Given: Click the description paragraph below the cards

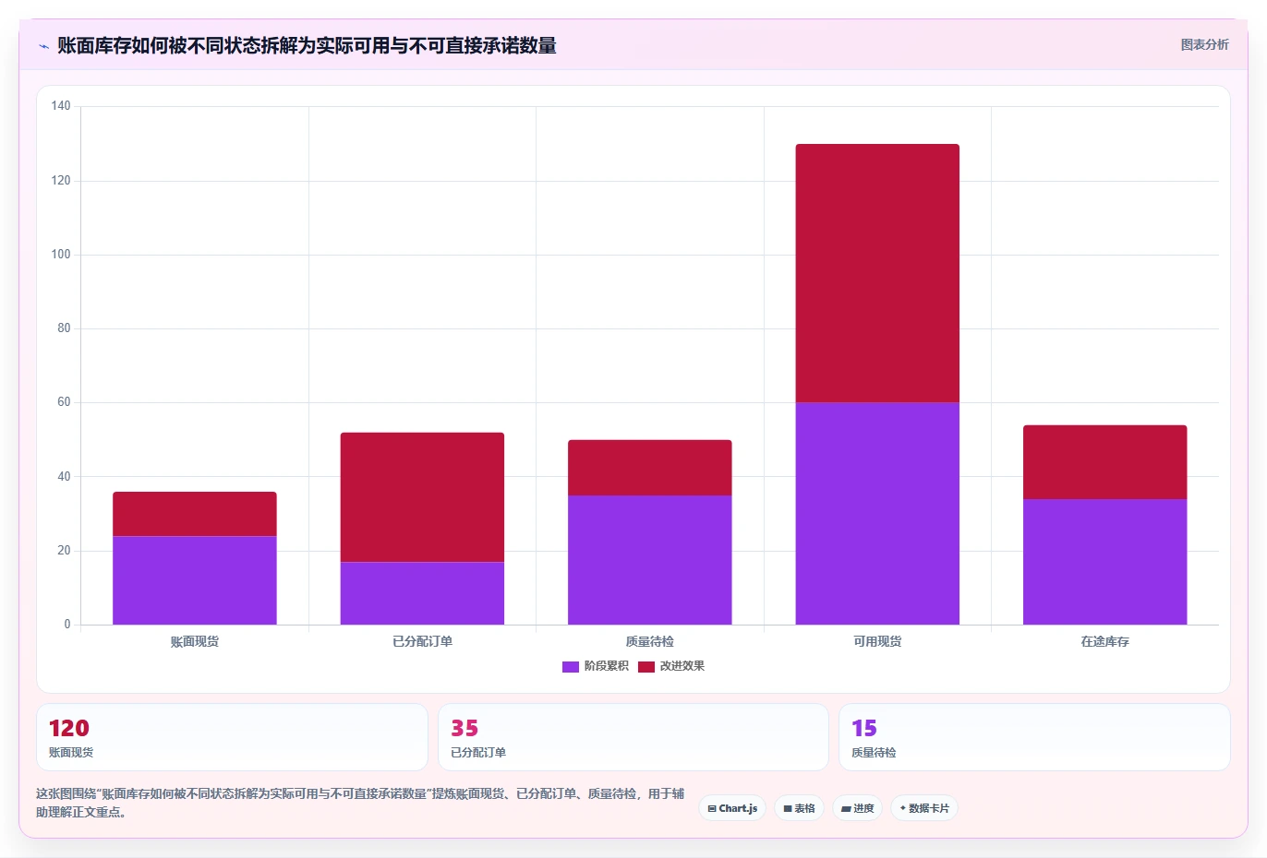Looking at the screenshot, I should tap(360, 803).
